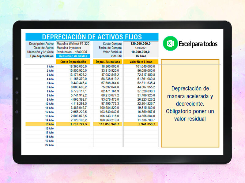Select the cuota value 8.003.680,2
245x183 pixels.
(79, 87)
